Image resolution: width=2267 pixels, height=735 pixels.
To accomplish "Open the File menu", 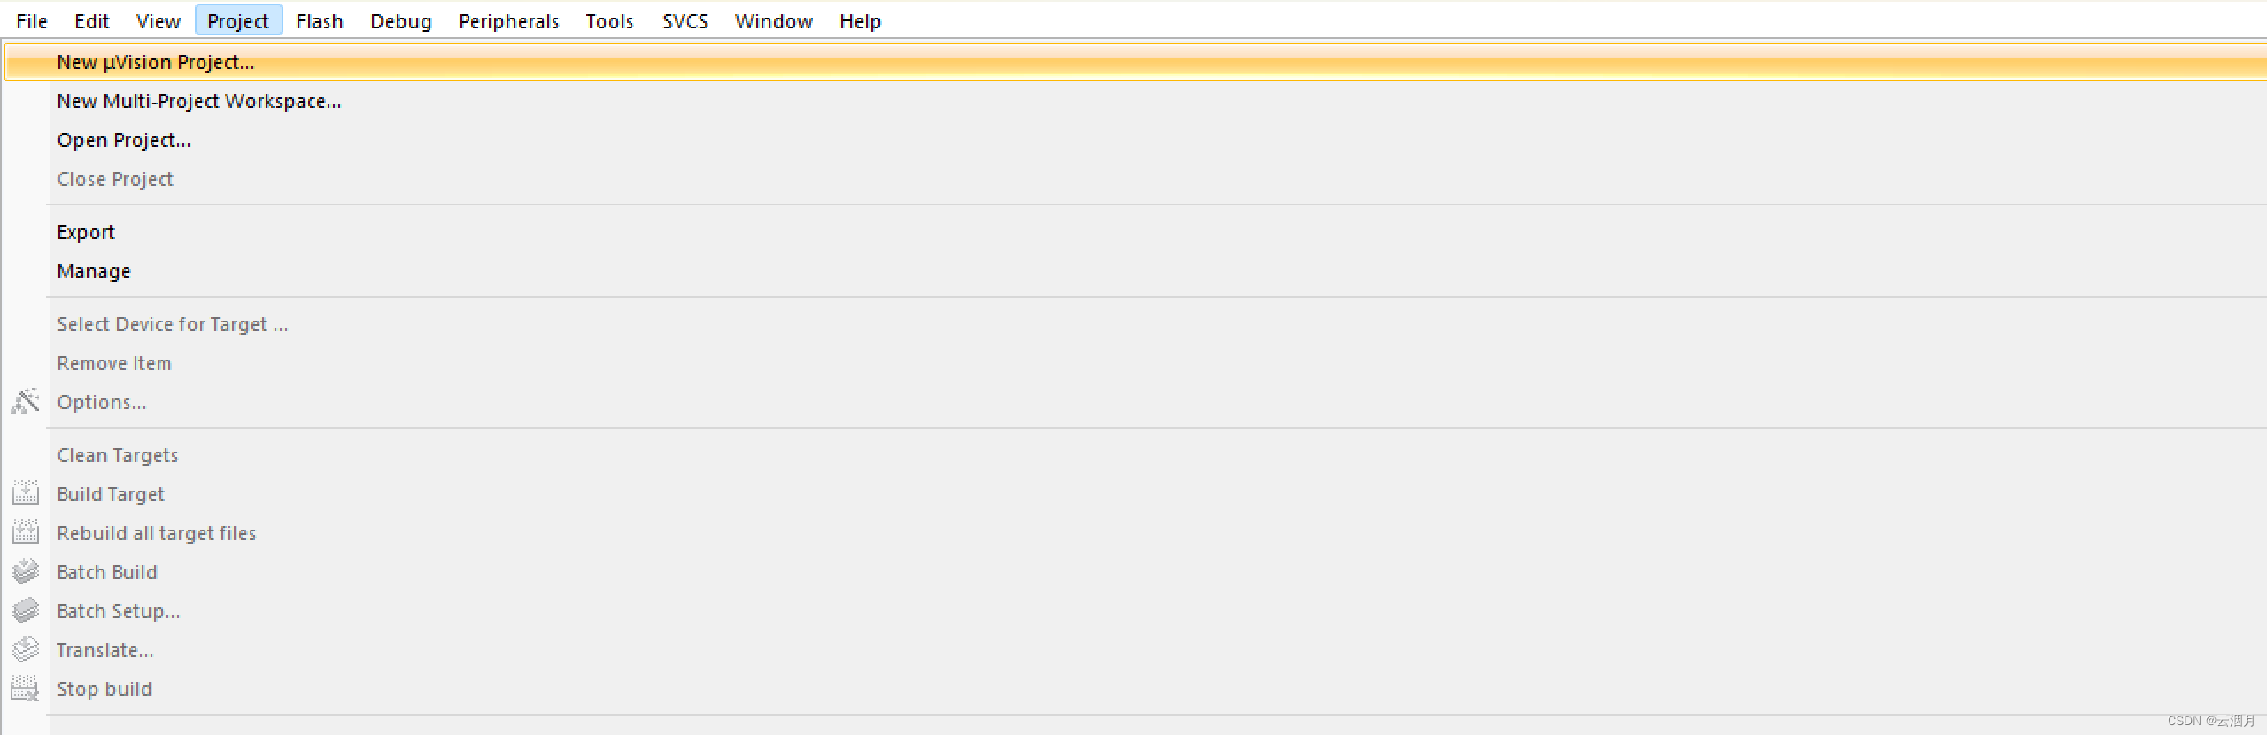I will (x=32, y=21).
